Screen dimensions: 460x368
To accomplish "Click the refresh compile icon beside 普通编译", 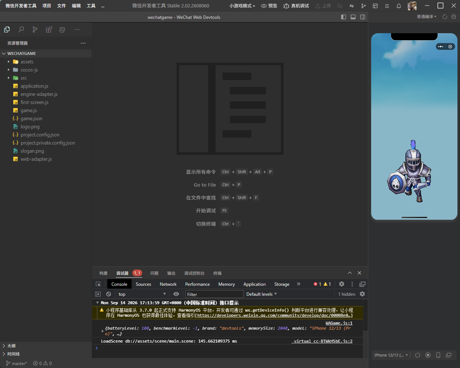I will point(445,17).
